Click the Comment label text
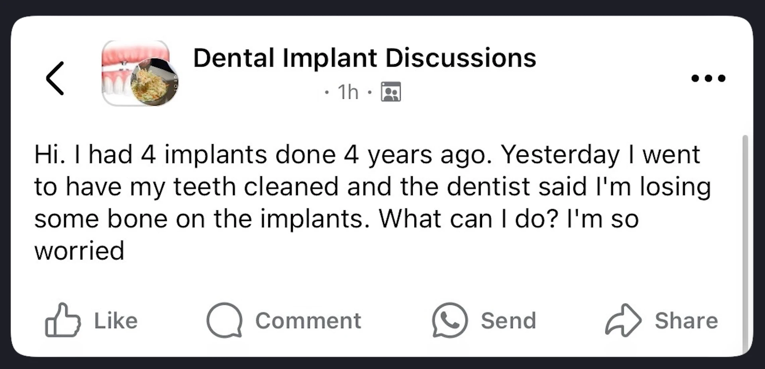The image size is (765, 369). (309, 320)
